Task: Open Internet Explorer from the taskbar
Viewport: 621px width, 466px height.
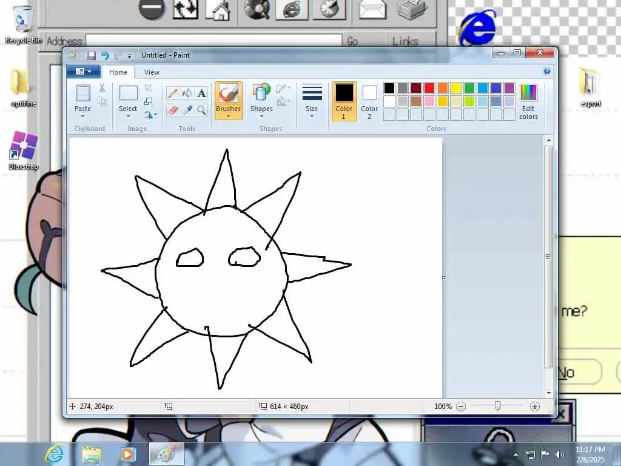Action: click(x=54, y=454)
